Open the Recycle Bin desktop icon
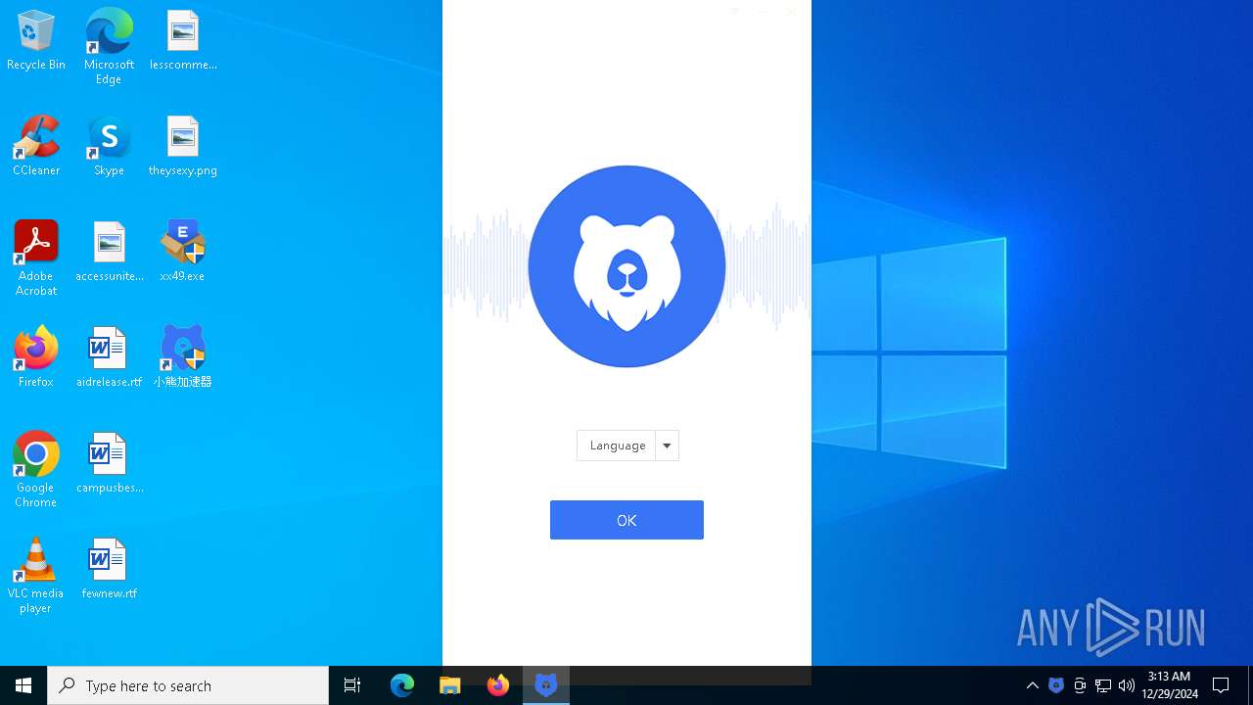The height and width of the screenshot is (705, 1253). [x=36, y=41]
